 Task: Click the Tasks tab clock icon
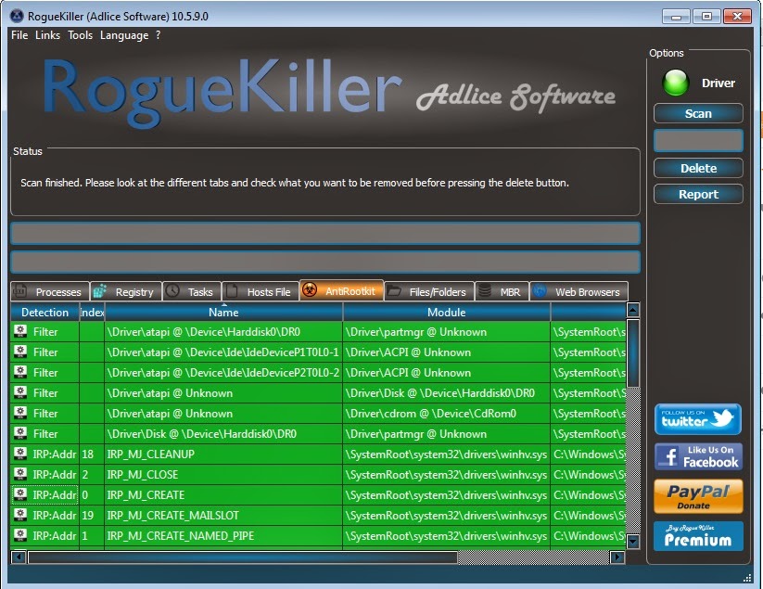[172, 291]
